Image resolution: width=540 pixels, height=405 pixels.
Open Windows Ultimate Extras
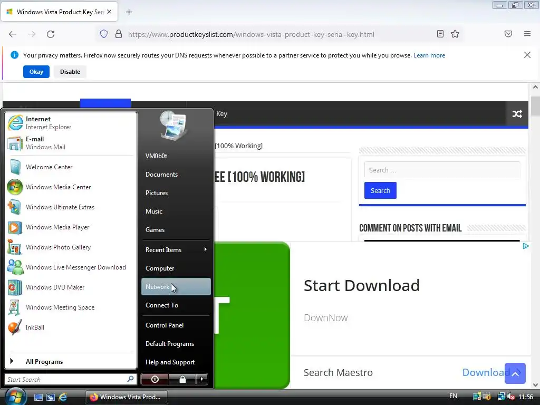point(71,207)
